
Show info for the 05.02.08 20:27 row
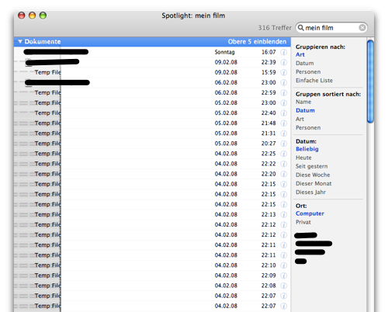click(284, 144)
